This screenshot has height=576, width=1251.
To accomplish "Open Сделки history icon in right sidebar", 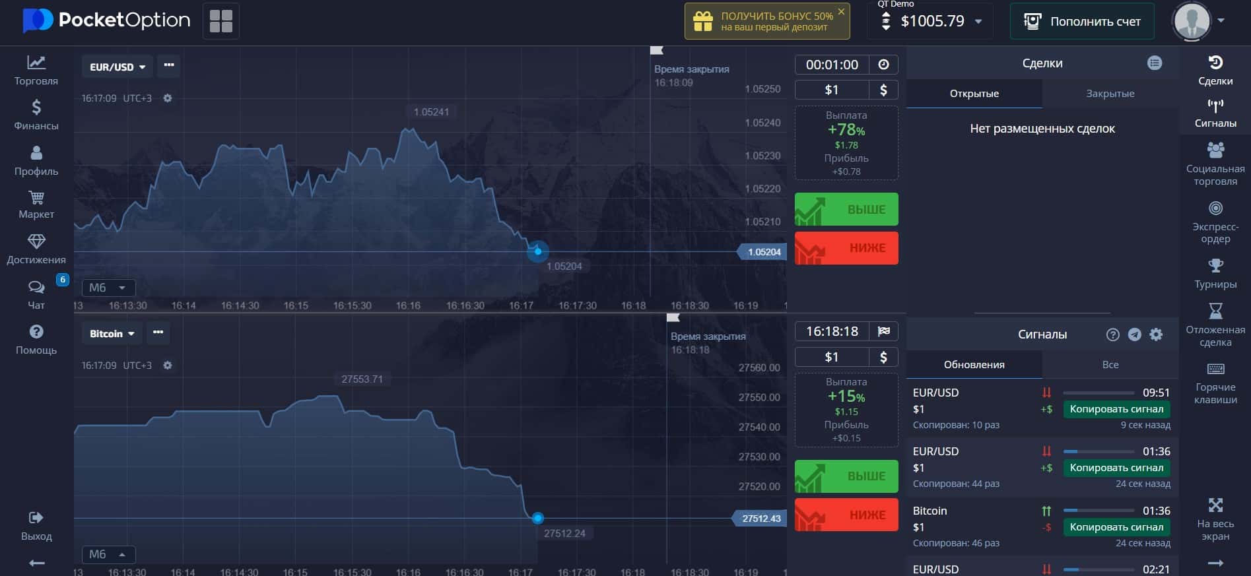I will pyautogui.click(x=1215, y=71).
